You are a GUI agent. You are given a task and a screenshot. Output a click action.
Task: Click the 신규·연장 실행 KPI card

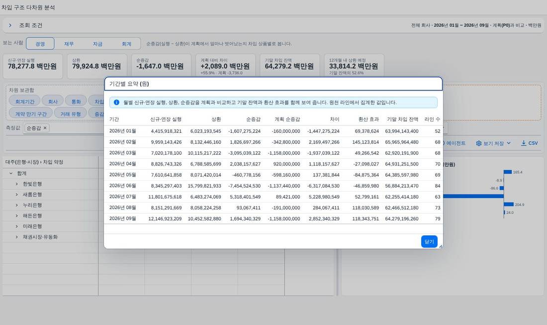(x=33, y=66)
